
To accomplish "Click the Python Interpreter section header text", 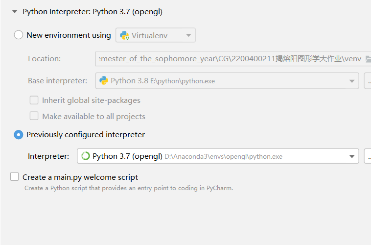I will [x=93, y=11].
